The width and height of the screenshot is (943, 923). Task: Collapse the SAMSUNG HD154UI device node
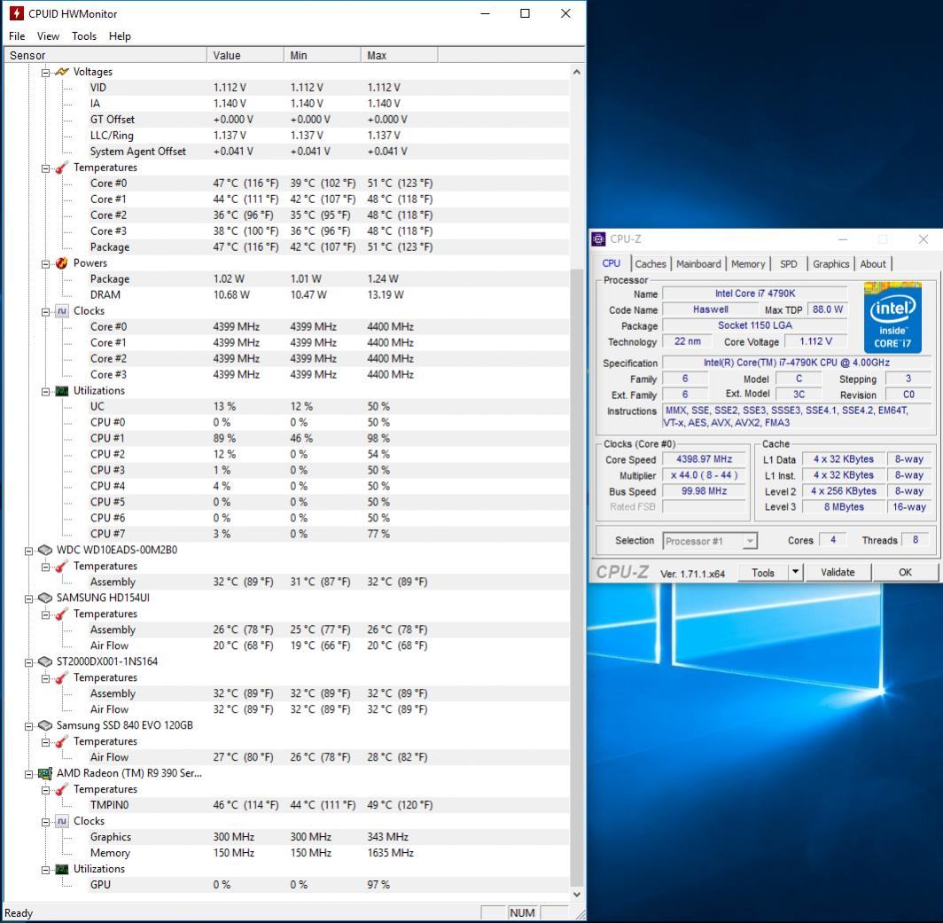(28, 598)
